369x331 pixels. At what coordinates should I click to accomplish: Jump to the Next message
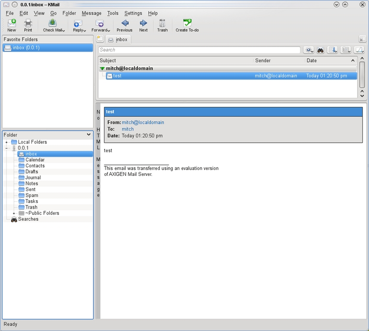tap(144, 25)
